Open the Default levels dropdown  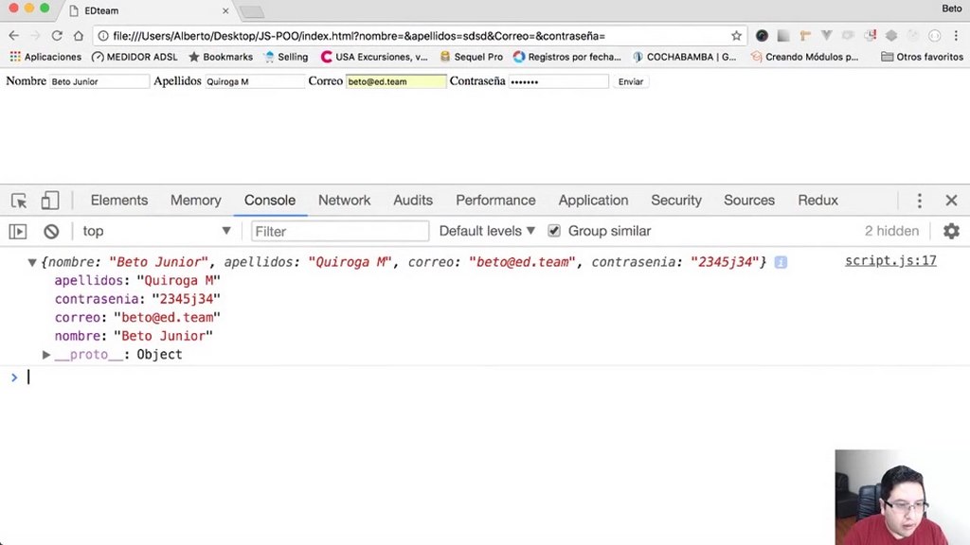coord(487,231)
